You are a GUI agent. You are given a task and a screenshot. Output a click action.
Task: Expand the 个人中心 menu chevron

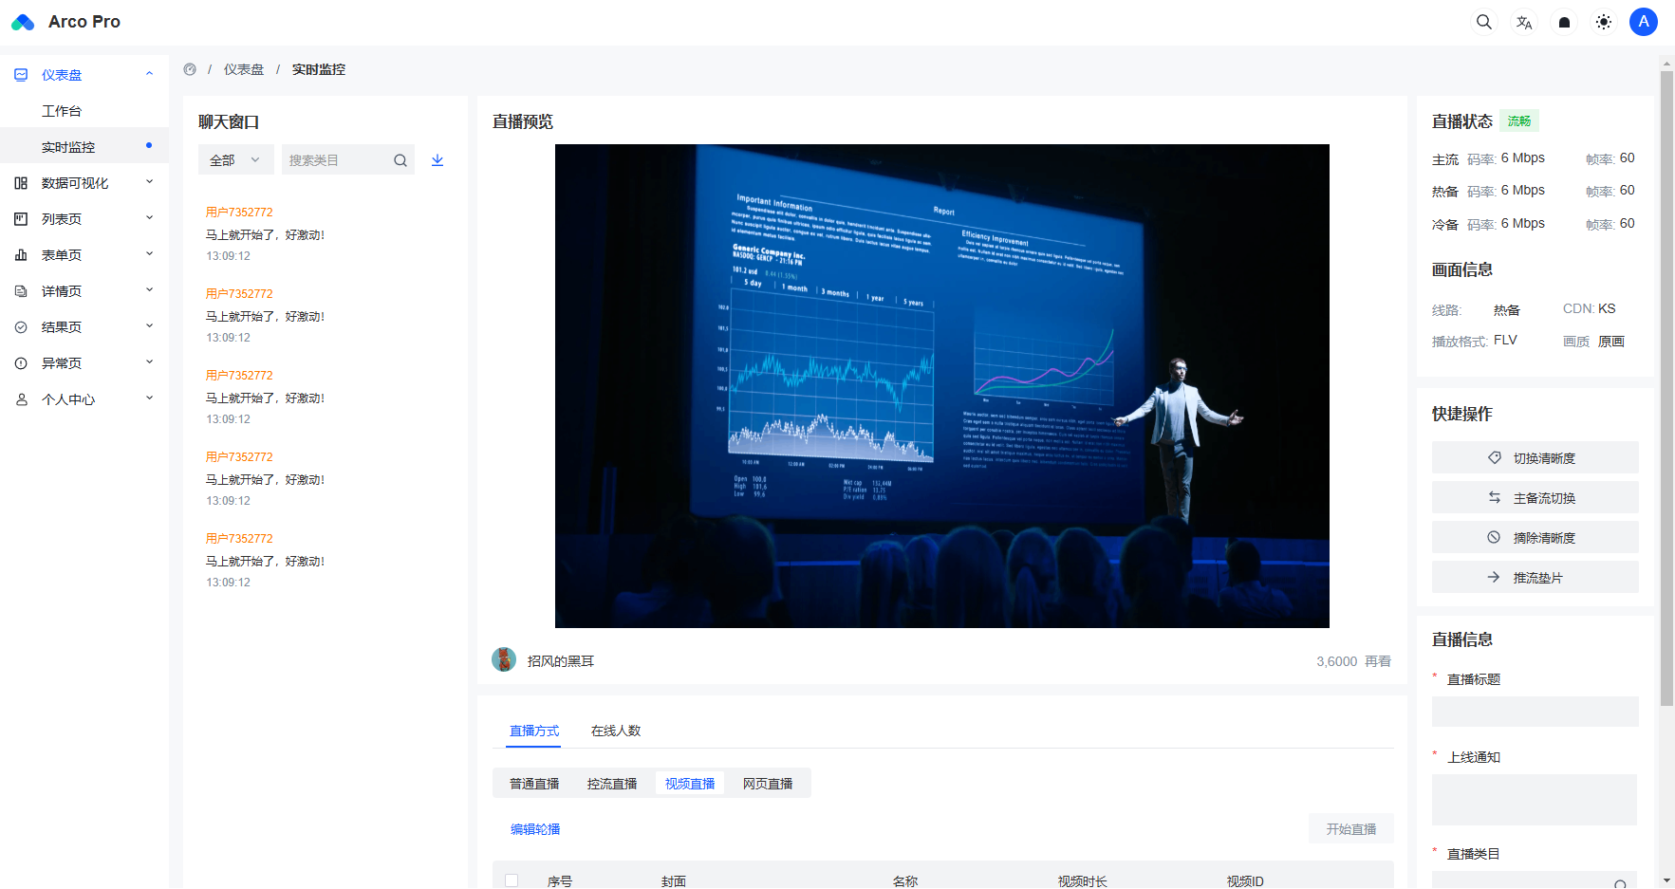click(x=149, y=398)
